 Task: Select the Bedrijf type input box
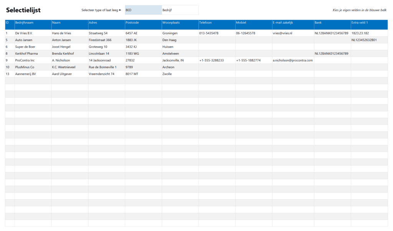179,10
